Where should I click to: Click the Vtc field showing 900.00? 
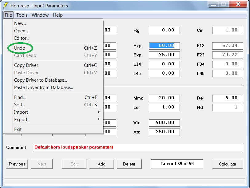pyautogui.click(x=164, y=123)
